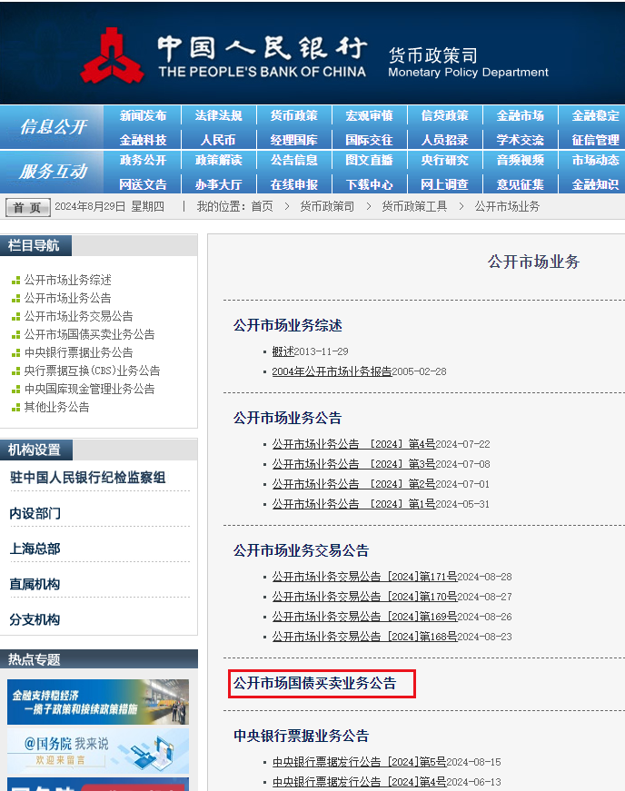625x791 pixels.
Task: Select 政策解读 navigation item
Action: pos(218,160)
